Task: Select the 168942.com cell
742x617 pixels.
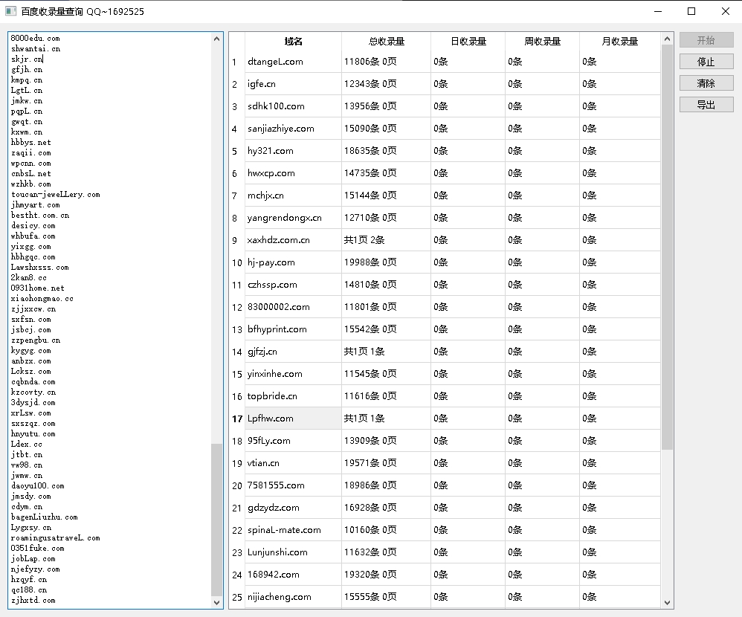Action: coord(293,575)
